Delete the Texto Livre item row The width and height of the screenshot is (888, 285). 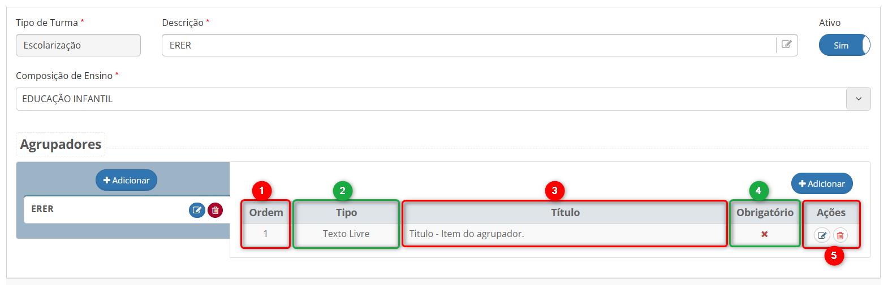[840, 235]
